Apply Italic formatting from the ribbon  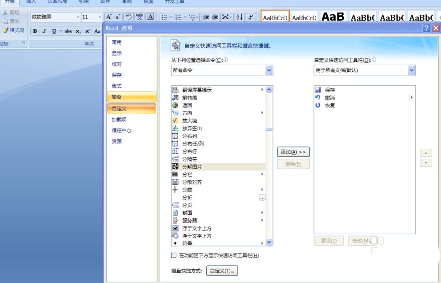pos(44,31)
